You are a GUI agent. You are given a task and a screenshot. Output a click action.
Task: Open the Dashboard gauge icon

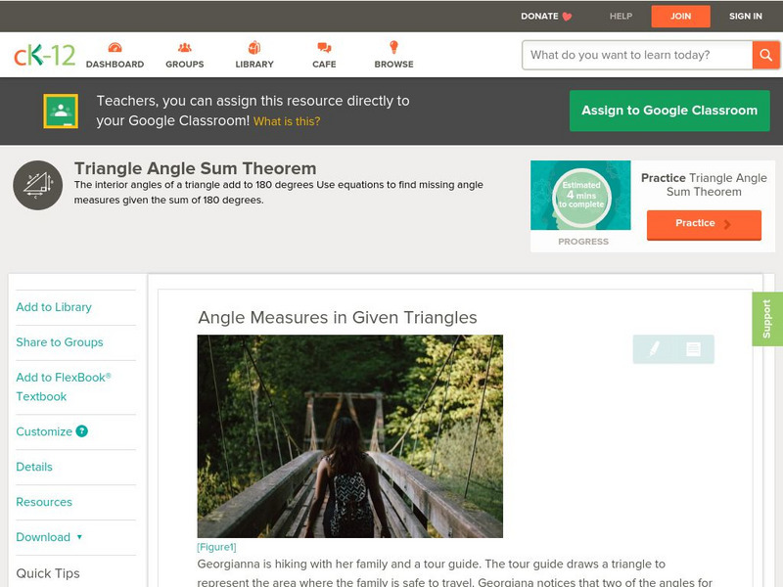point(115,47)
